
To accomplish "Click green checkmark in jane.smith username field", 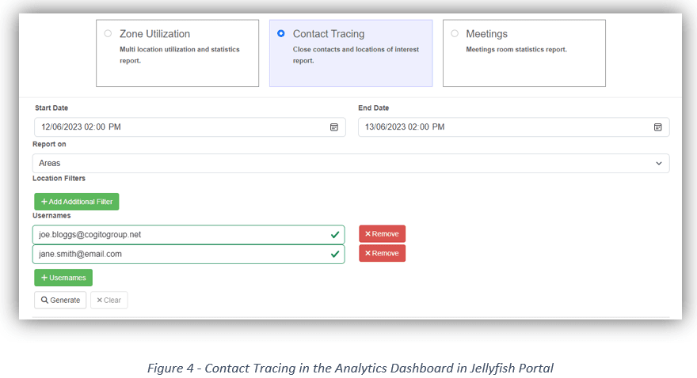I will coord(335,255).
